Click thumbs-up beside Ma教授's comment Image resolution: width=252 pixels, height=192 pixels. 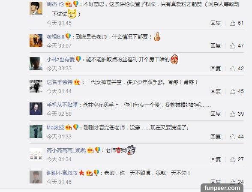232,137
